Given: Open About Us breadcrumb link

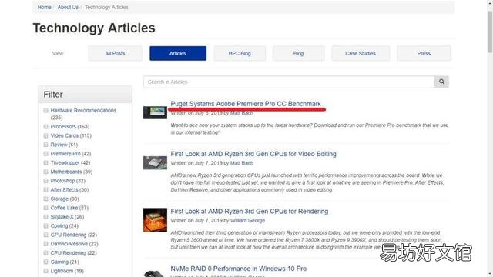Looking at the screenshot, I should click(68, 7).
